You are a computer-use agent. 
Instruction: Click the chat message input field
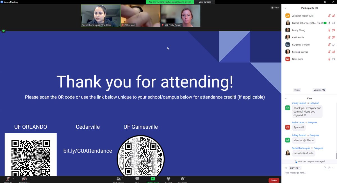309,173
